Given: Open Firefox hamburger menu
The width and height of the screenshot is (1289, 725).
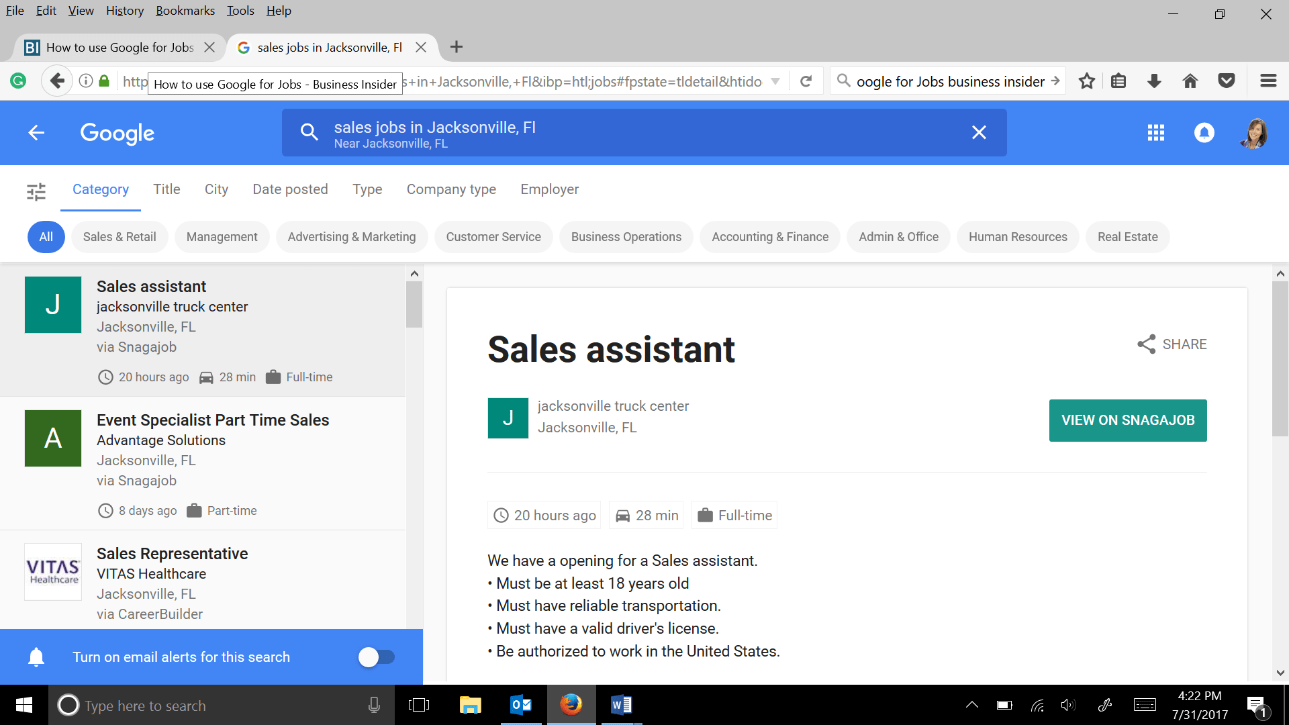Looking at the screenshot, I should coord(1268,81).
